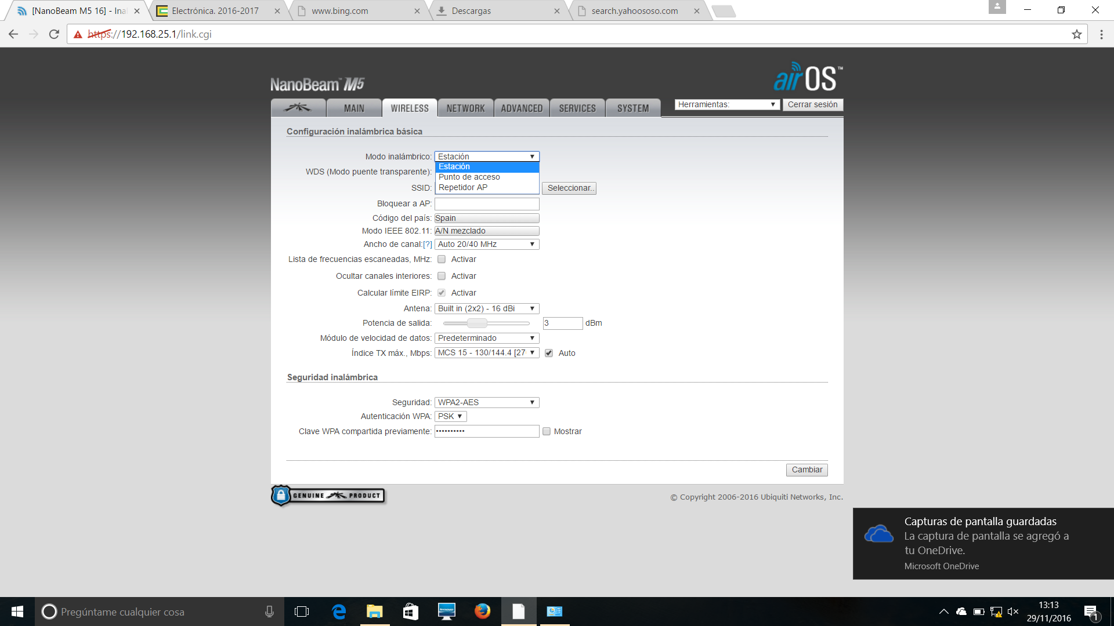Go back with browser back arrow
Viewport: 1114px width, 626px height.
[13, 34]
